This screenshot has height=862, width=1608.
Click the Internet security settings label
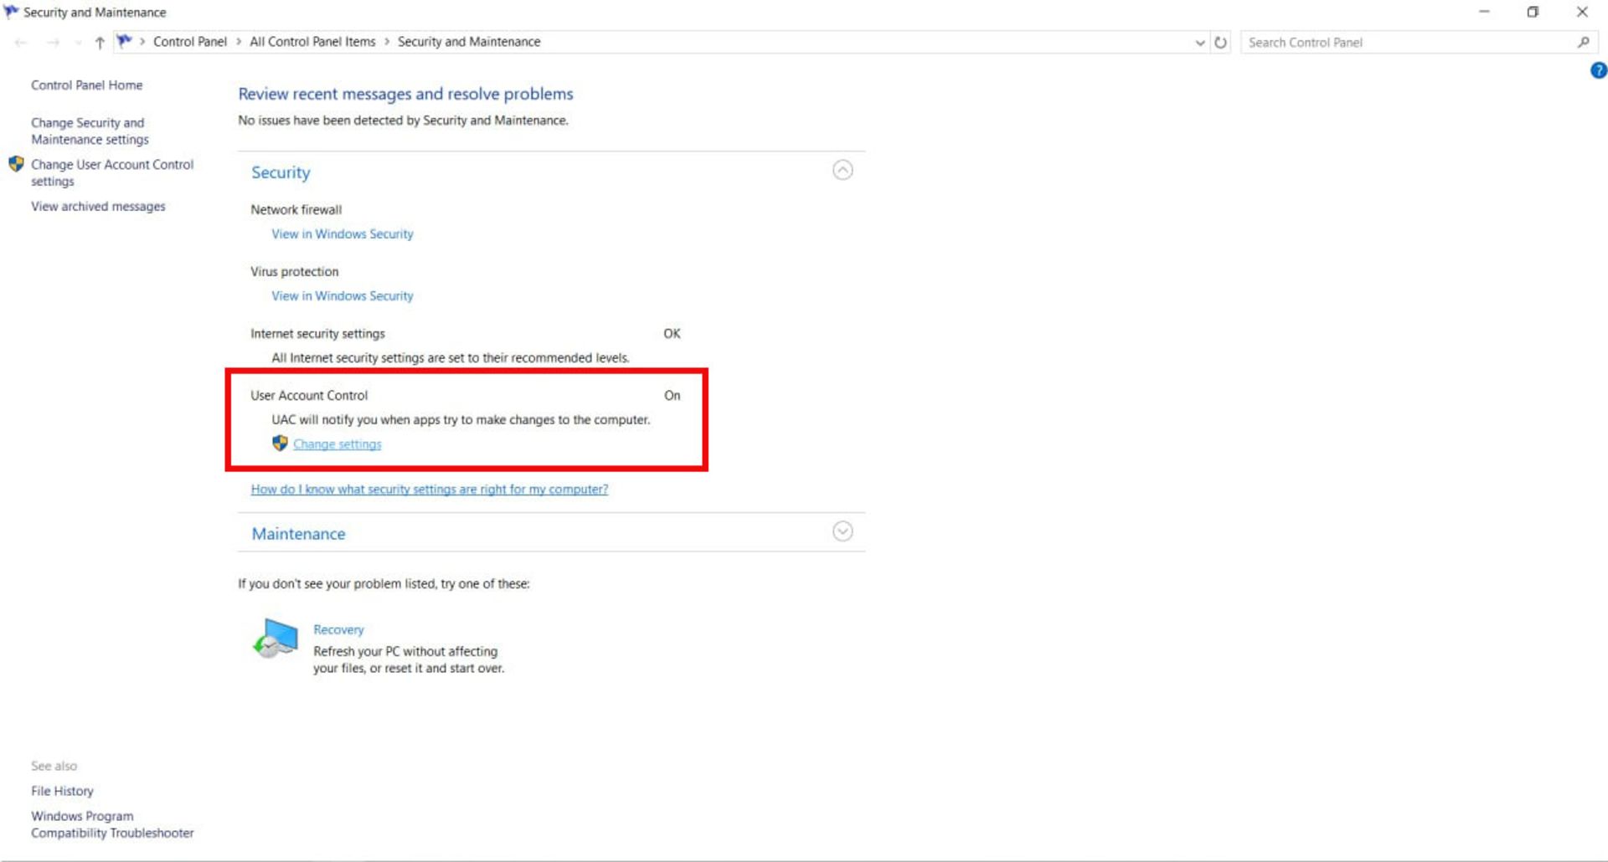click(317, 334)
